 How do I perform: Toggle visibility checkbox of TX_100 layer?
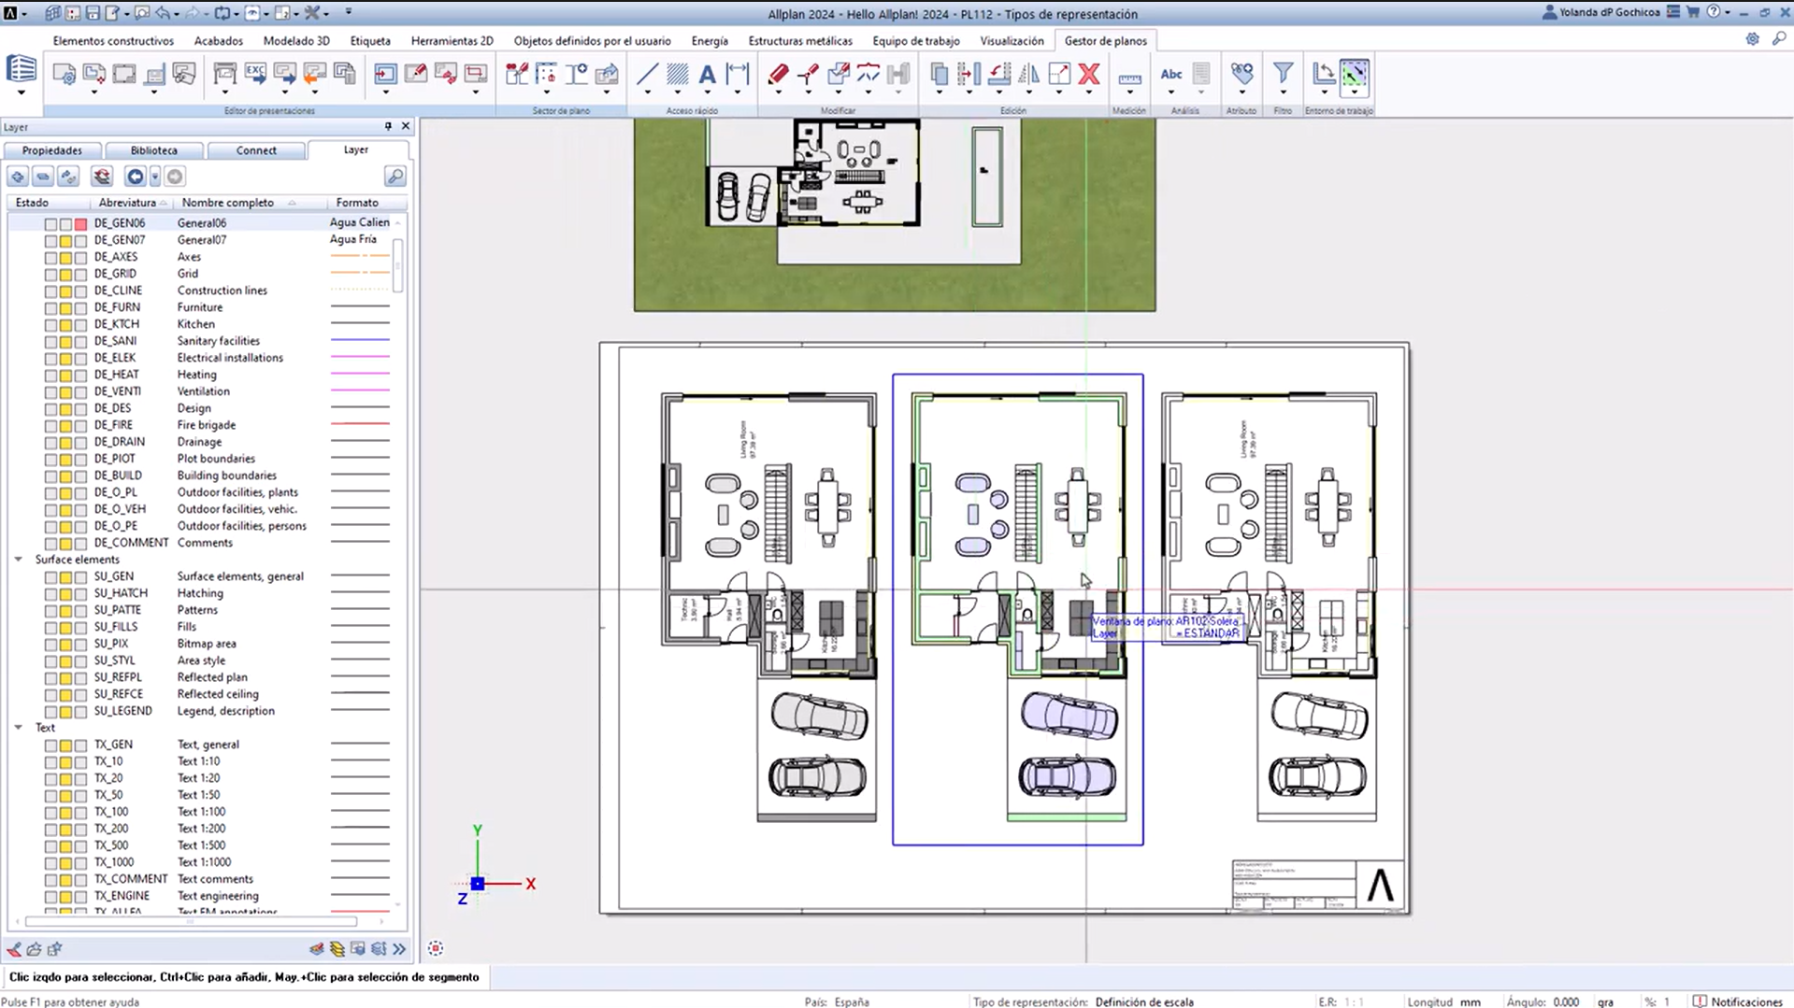click(x=50, y=813)
